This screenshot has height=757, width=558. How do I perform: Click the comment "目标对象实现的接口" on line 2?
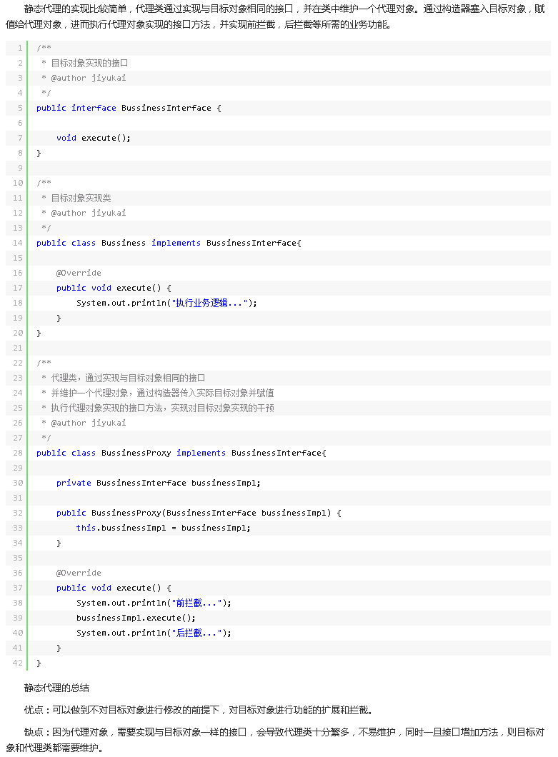89,63
